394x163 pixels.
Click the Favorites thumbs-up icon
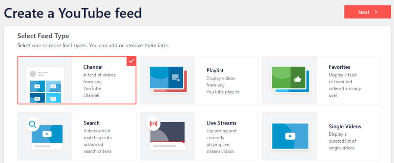tap(297, 79)
